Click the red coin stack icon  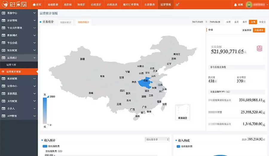point(259,48)
